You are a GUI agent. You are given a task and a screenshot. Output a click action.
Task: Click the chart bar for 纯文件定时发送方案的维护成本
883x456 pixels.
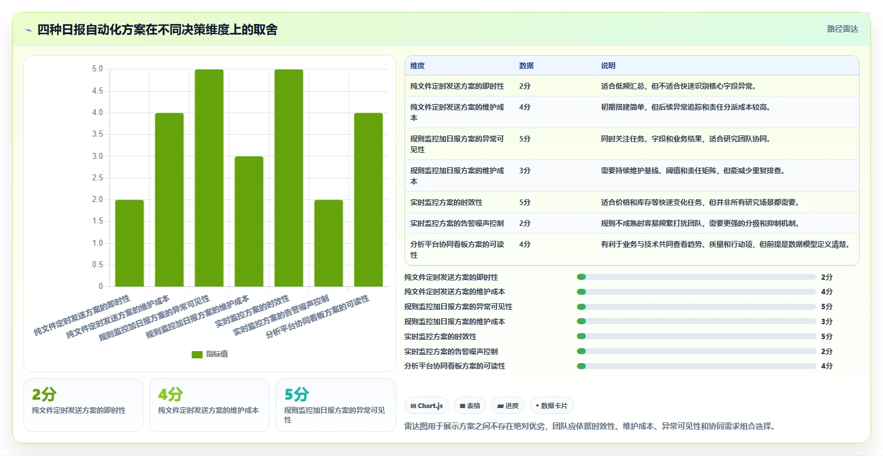pyautogui.click(x=169, y=200)
